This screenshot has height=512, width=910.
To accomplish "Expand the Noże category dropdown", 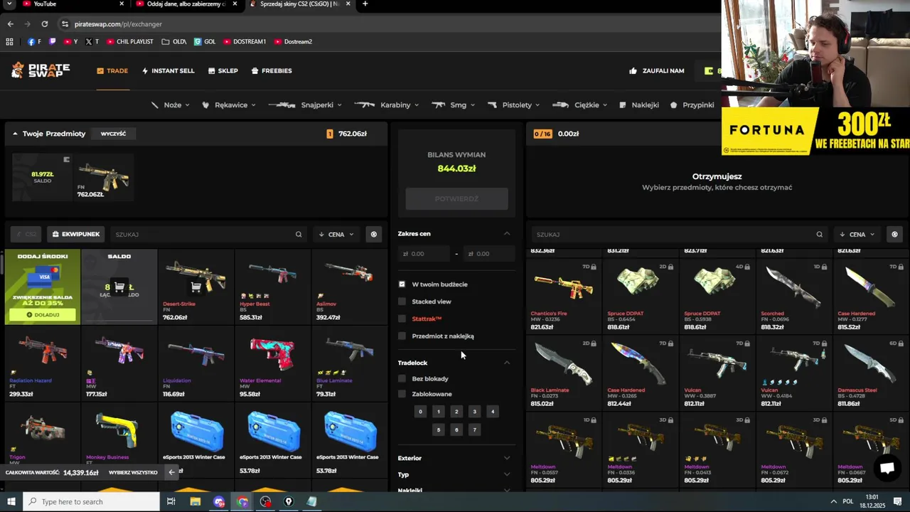I will tap(170, 105).
